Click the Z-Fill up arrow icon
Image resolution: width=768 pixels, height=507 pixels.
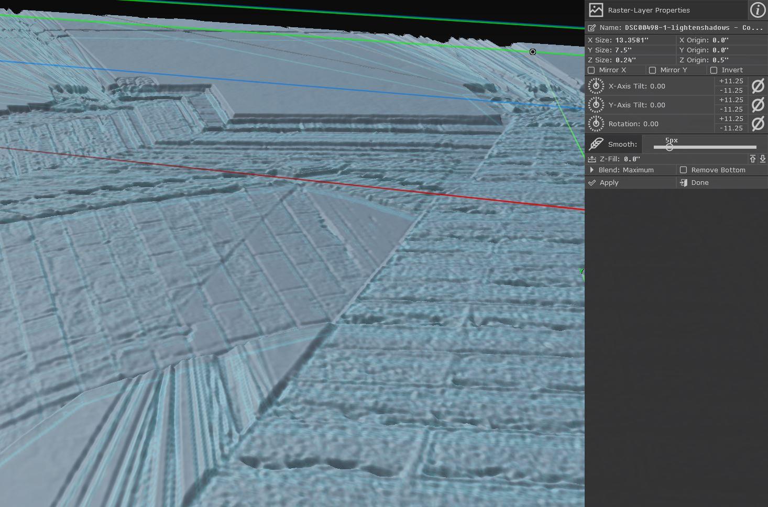click(753, 159)
